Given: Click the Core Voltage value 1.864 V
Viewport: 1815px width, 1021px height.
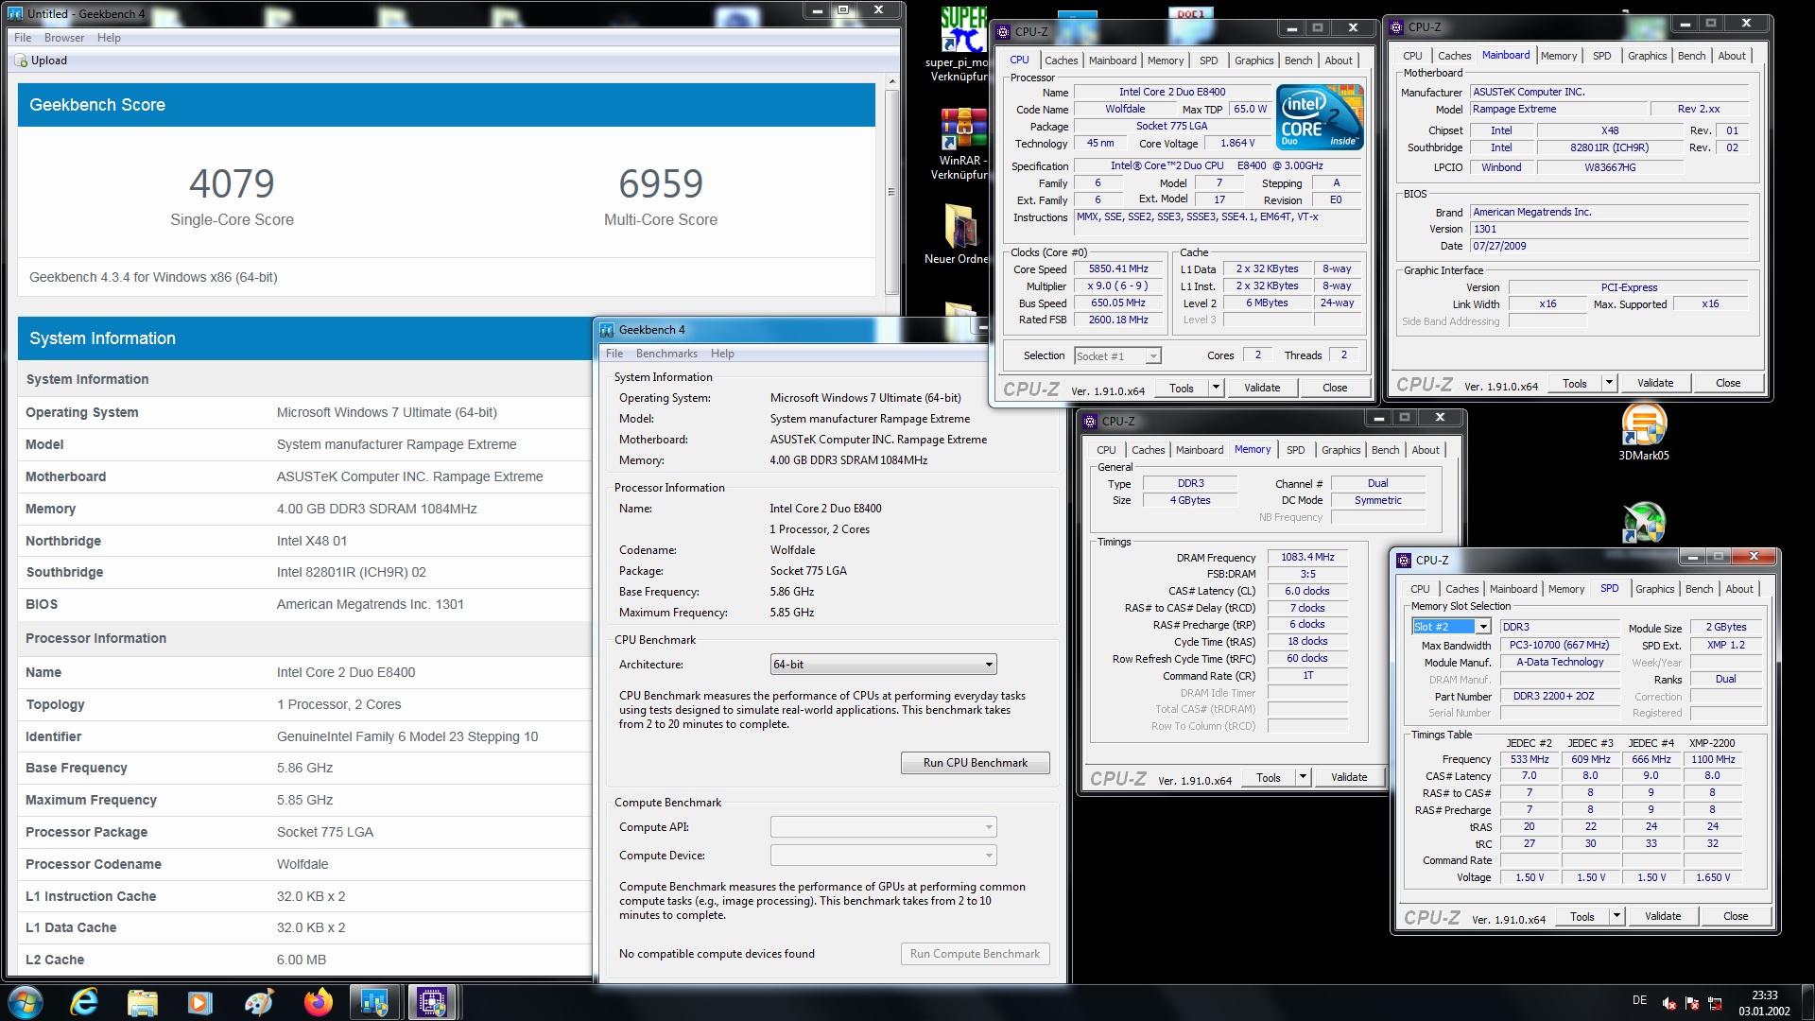Looking at the screenshot, I should tap(1237, 144).
